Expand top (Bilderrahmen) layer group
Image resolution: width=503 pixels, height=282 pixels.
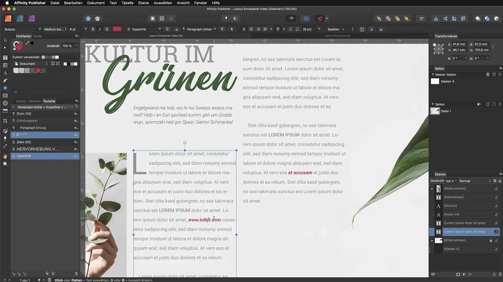tap(432, 189)
